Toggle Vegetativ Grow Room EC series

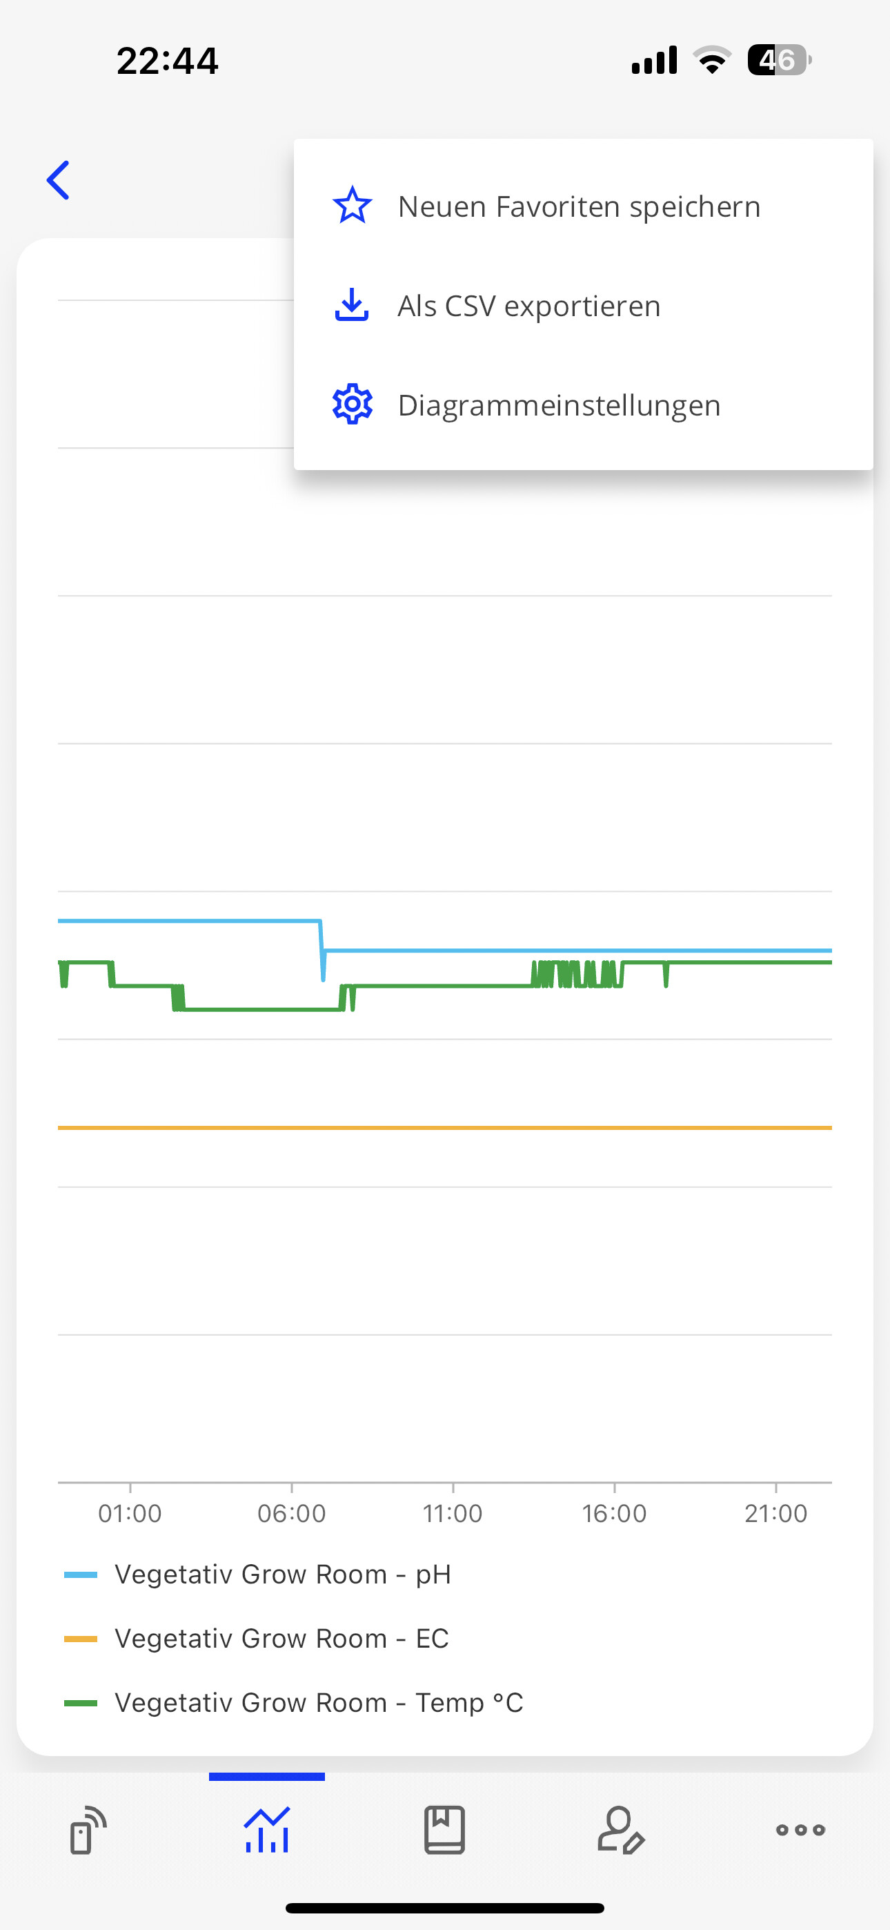281,1639
